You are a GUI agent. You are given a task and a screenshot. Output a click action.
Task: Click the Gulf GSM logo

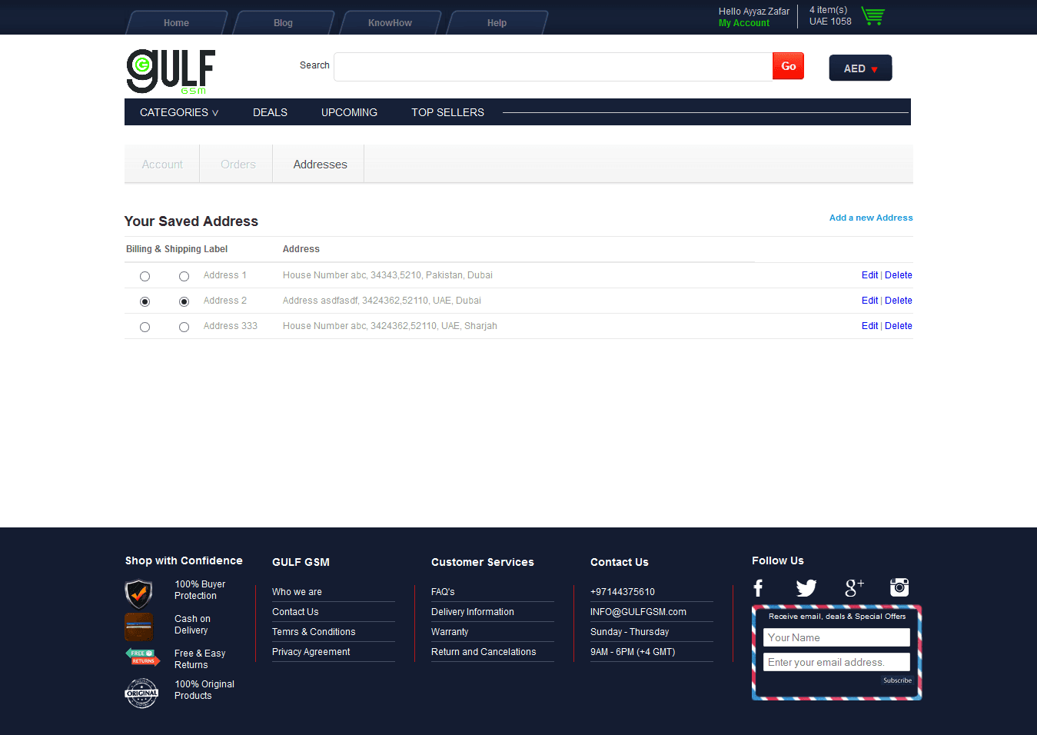pyautogui.click(x=171, y=72)
